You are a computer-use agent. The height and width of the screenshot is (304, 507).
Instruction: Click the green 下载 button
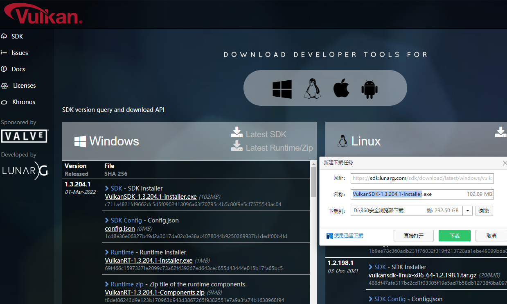[454, 236]
